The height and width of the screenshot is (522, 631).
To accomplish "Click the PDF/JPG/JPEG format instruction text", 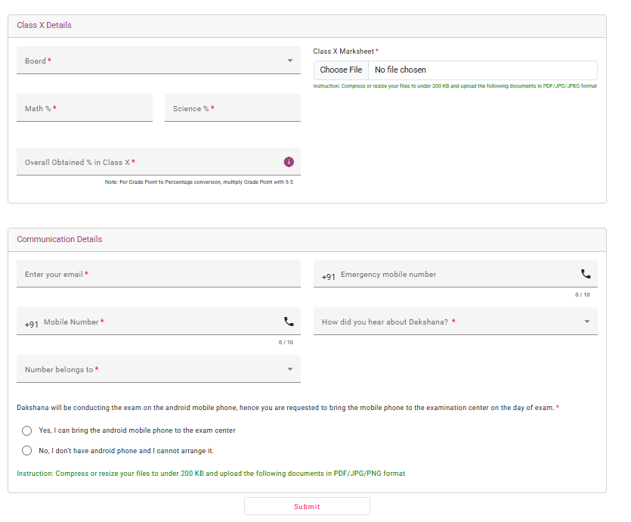I will (455, 85).
